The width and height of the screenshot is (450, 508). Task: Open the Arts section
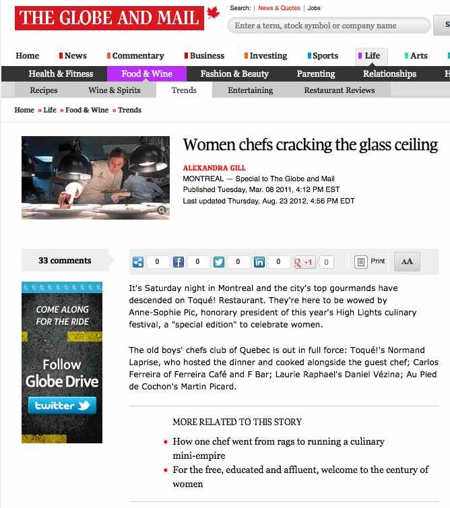click(x=416, y=56)
